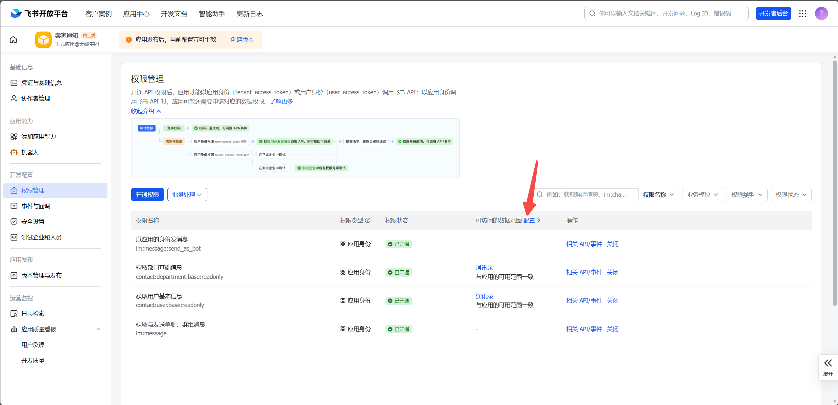This screenshot has width=838, height=405.
Task: Click the 机器人 robot icon
Action: tap(14, 152)
